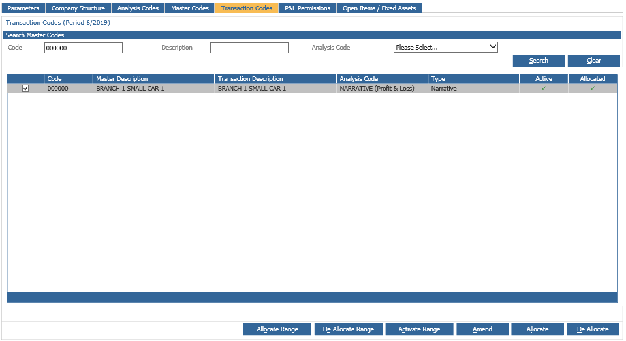Click into the Code search field
626x341 pixels.
84,48
